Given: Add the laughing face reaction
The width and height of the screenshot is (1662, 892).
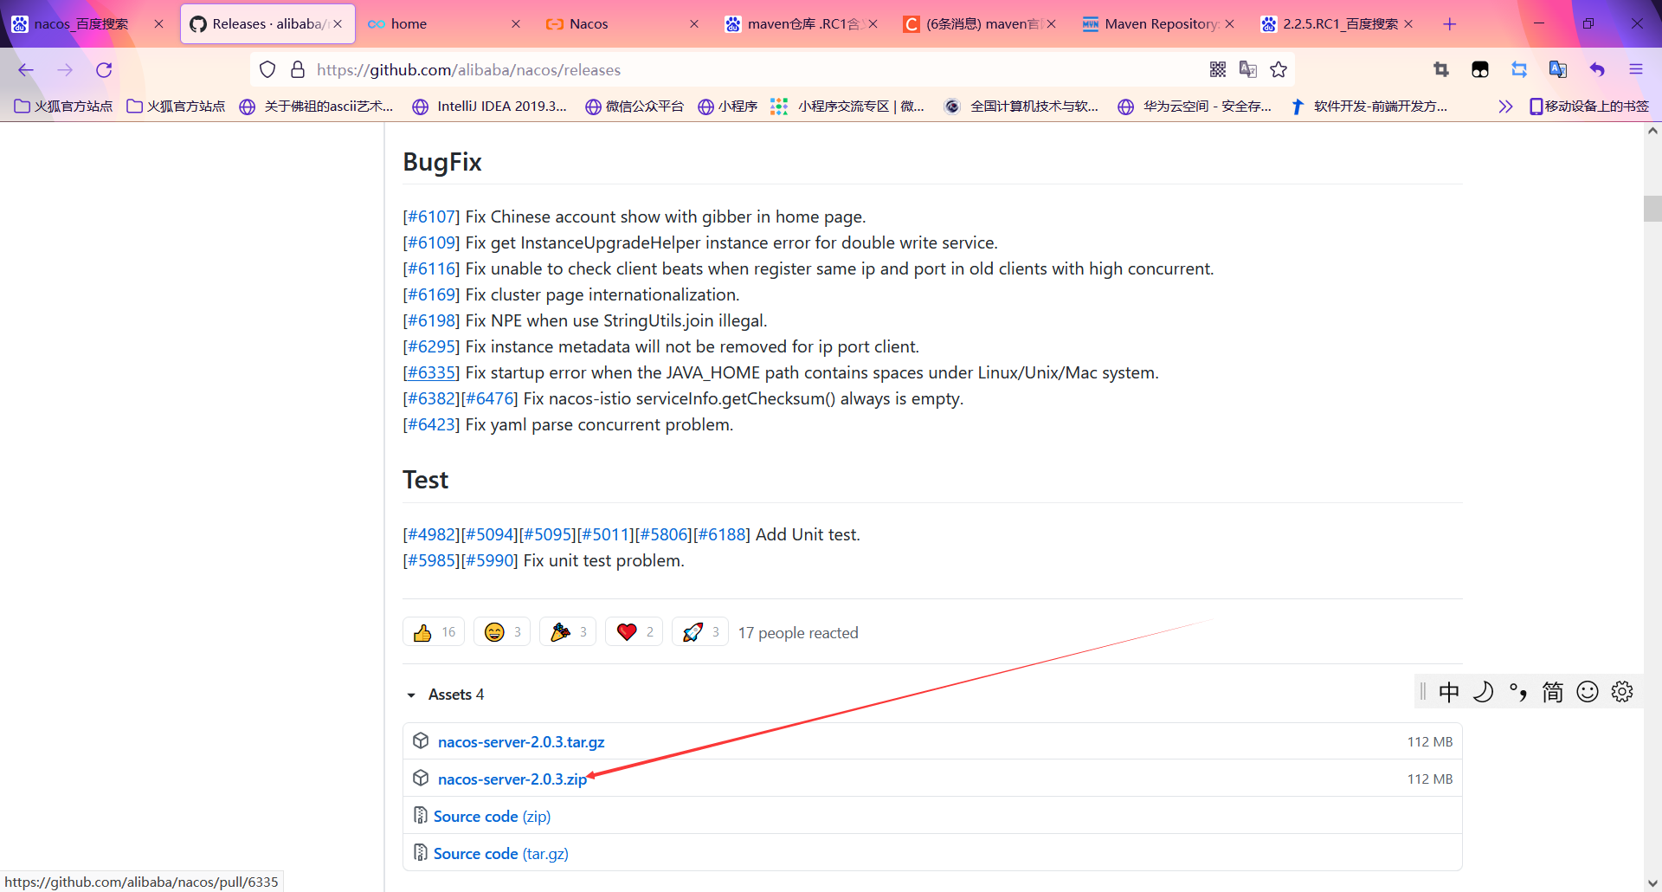Looking at the screenshot, I should click(502, 632).
